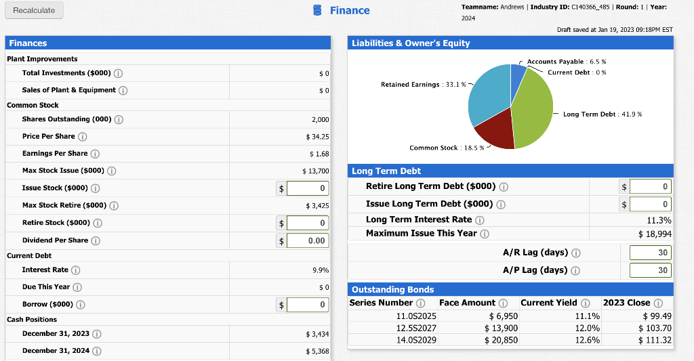Image resolution: width=694 pixels, height=361 pixels.
Task: Open info icon for 2023 Close column
Action: pyautogui.click(x=658, y=303)
